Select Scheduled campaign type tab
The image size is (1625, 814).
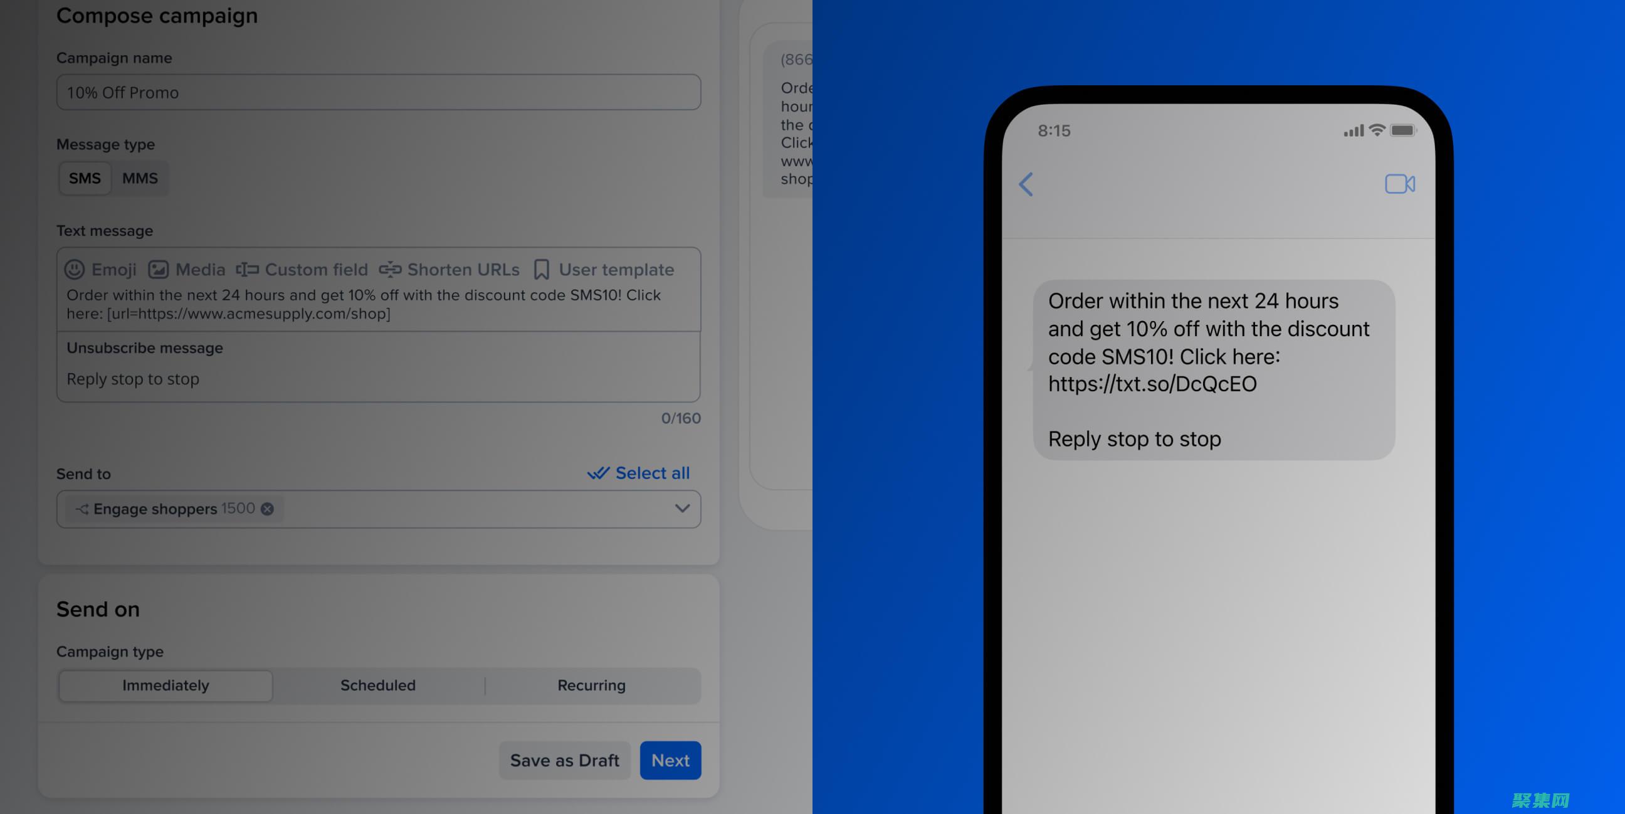click(379, 684)
